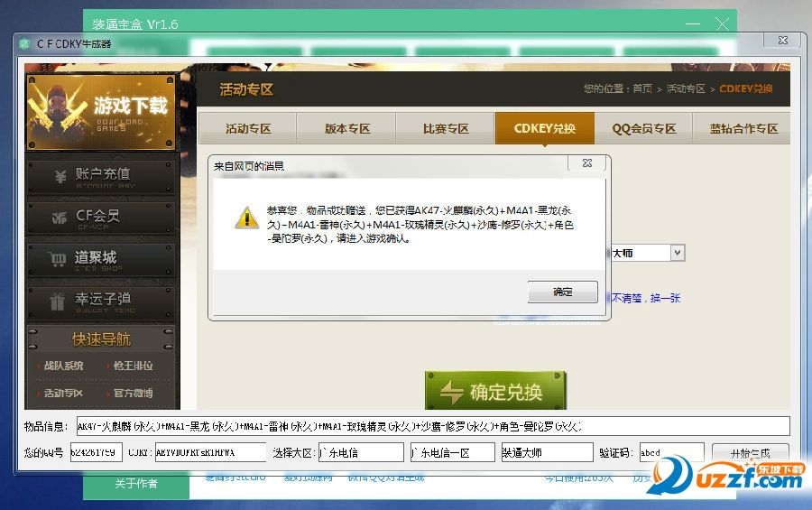Screen dimensions: 812x510
Task: Click the warning icon in the message dialog
Action: (x=247, y=218)
